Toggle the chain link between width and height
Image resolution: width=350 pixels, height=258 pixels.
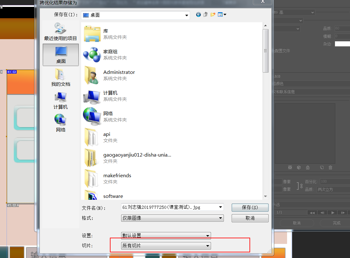(301, 185)
